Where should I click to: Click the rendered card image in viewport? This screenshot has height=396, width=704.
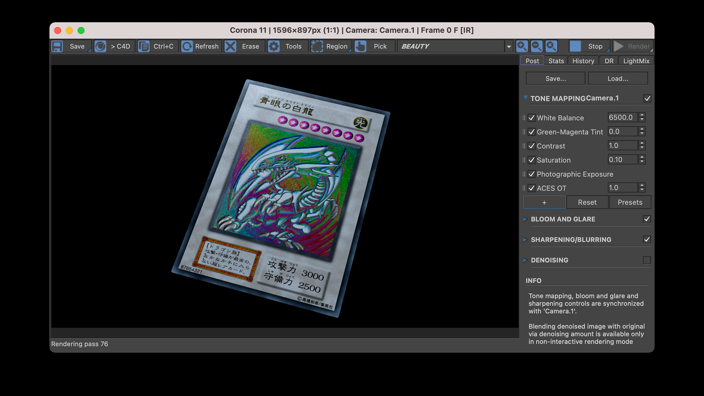pyautogui.click(x=281, y=198)
